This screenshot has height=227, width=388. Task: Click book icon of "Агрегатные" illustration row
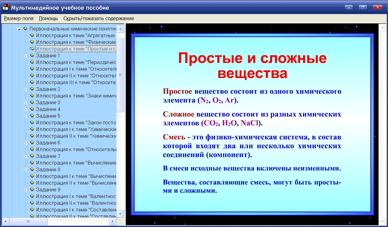32,36
